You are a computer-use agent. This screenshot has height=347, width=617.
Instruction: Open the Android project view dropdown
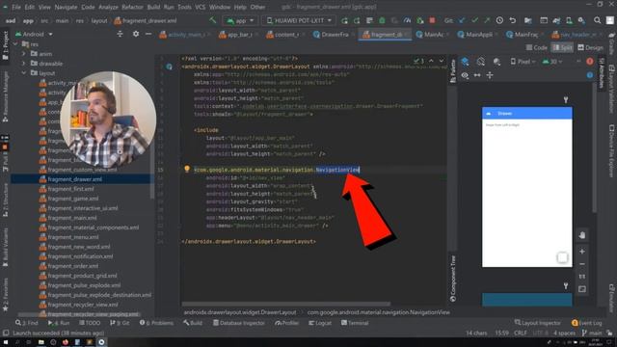pyautogui.click(x=34, y=35)
